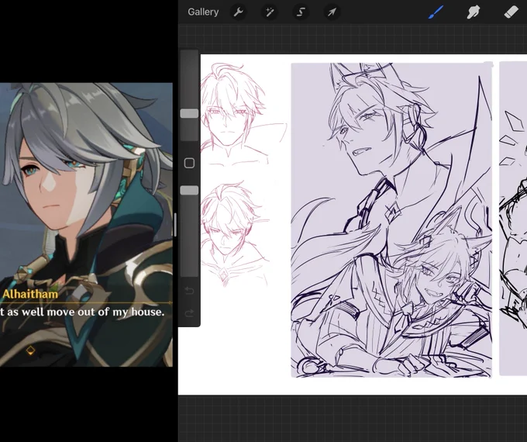
Task: Click the split-view divider handle
Action: click(175, 224)
